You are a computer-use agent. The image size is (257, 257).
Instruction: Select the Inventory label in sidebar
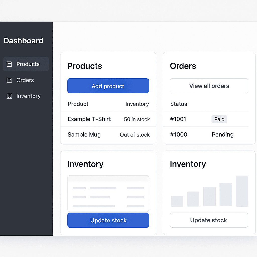pos(29,96)
